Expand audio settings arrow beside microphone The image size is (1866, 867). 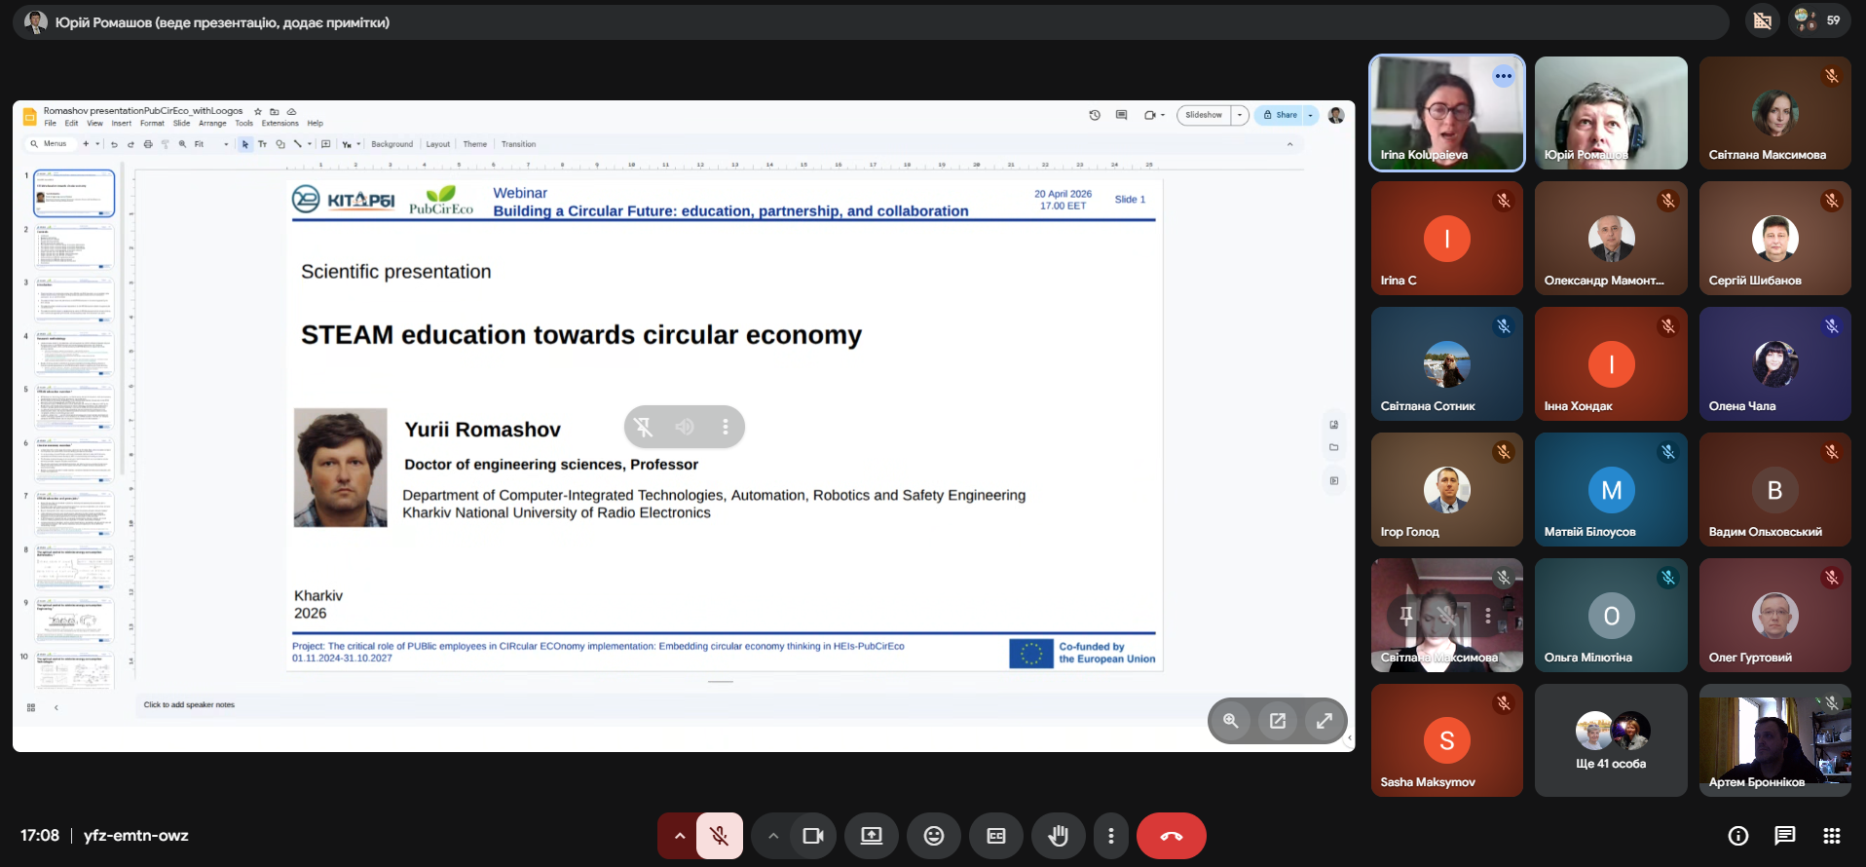(x=679, y=836)
